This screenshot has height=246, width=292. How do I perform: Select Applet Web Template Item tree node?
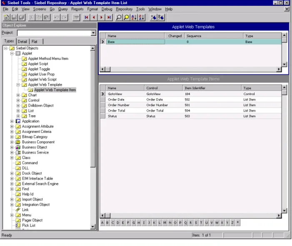[x=55, y=90]
